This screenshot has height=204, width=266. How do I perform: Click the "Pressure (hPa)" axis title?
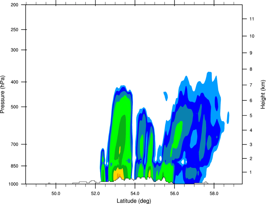[x=3, y=94]
